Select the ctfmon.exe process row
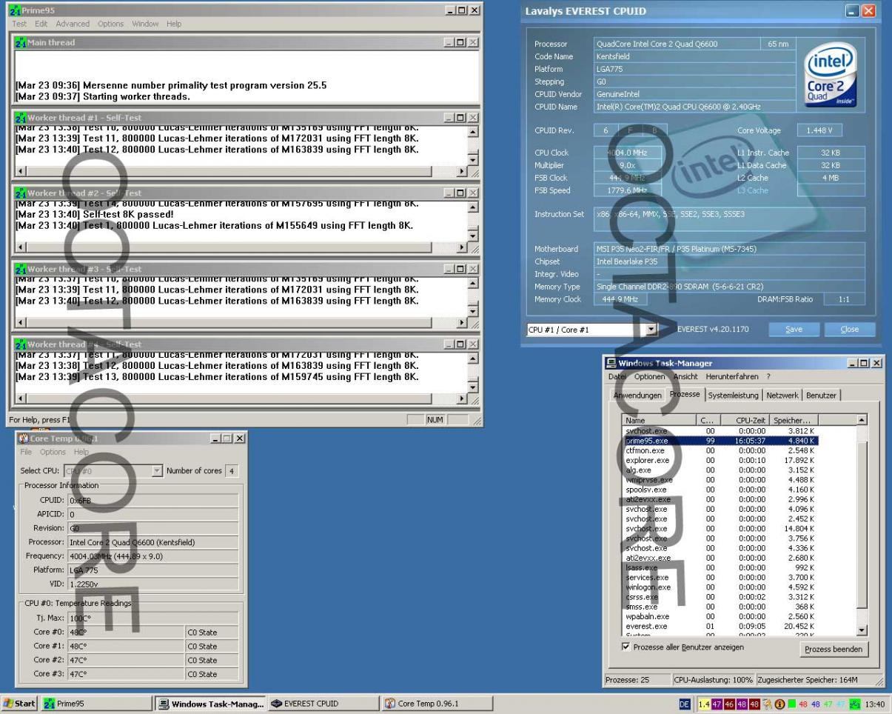This screenshot has width=892, height=714. click(x=720, y=450)
